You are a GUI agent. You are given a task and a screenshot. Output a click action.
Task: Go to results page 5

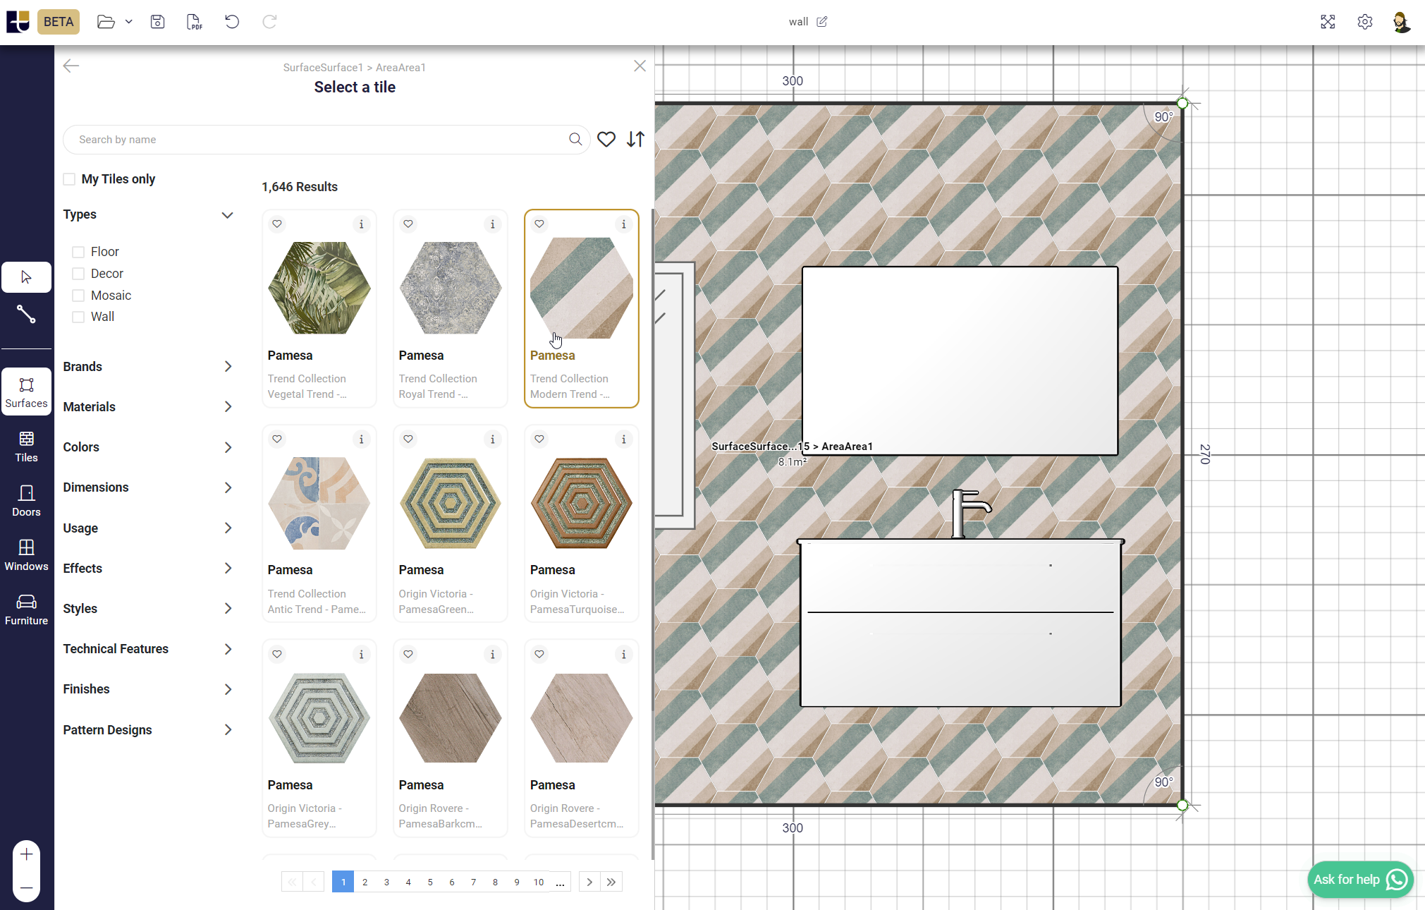[x=430, y=882]
